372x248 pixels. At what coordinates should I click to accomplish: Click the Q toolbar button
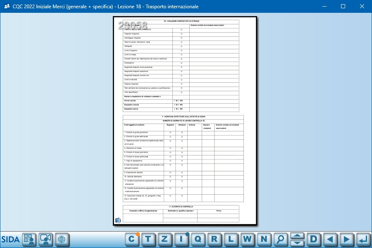tap(198, 239)
